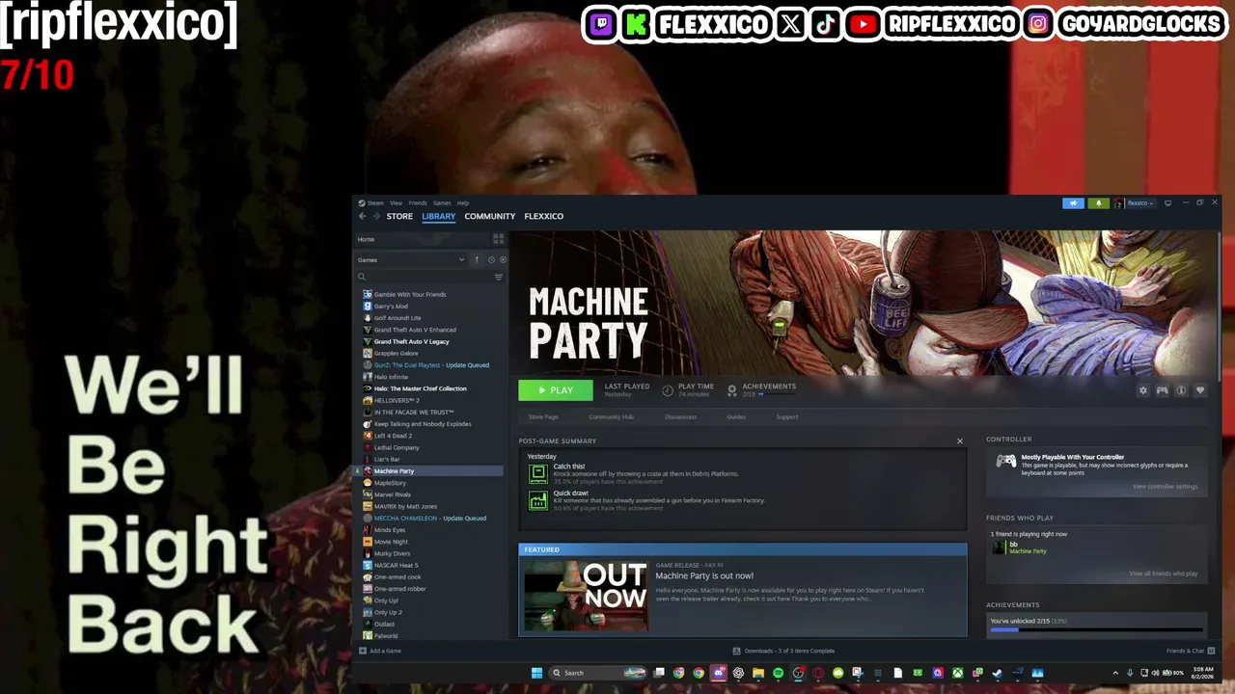Go back with the Steam back arrow

(x=363, y=216)
